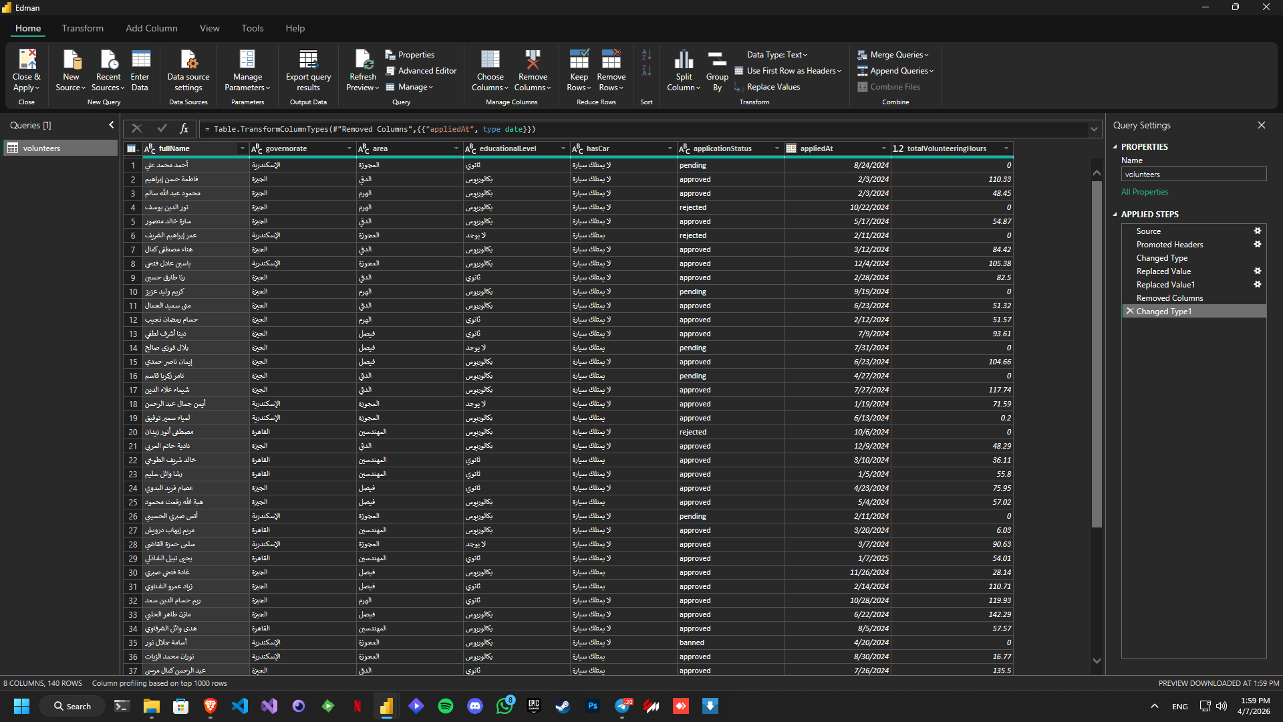Click Refresh Preview to reload data
Screen dimensions: 1283x722
[362, 70]
